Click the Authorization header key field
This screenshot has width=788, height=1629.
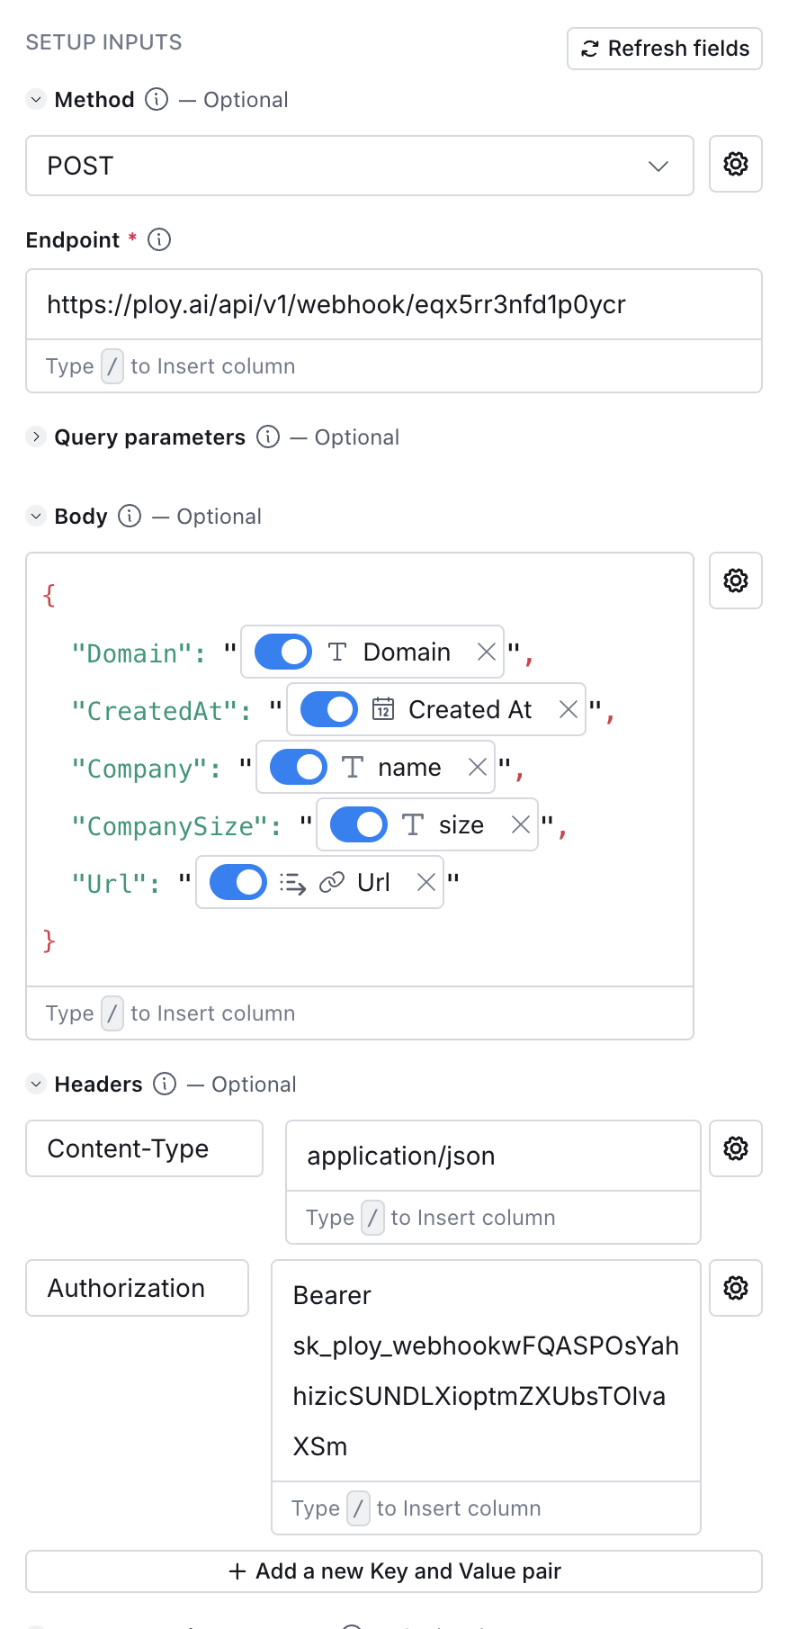click(x=138, y=1288)
